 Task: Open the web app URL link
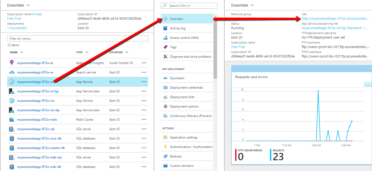(335, 19)
